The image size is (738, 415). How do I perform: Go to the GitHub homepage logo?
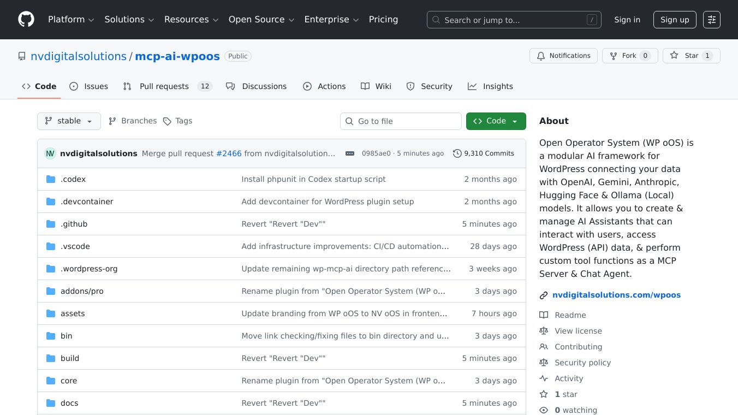[26, 20]
